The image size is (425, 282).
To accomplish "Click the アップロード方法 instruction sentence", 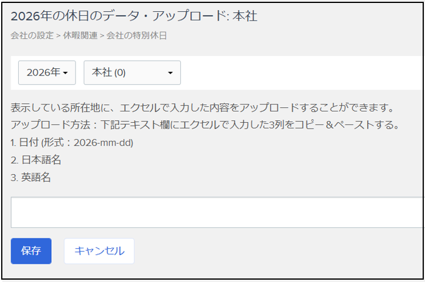I will point(205,124).
